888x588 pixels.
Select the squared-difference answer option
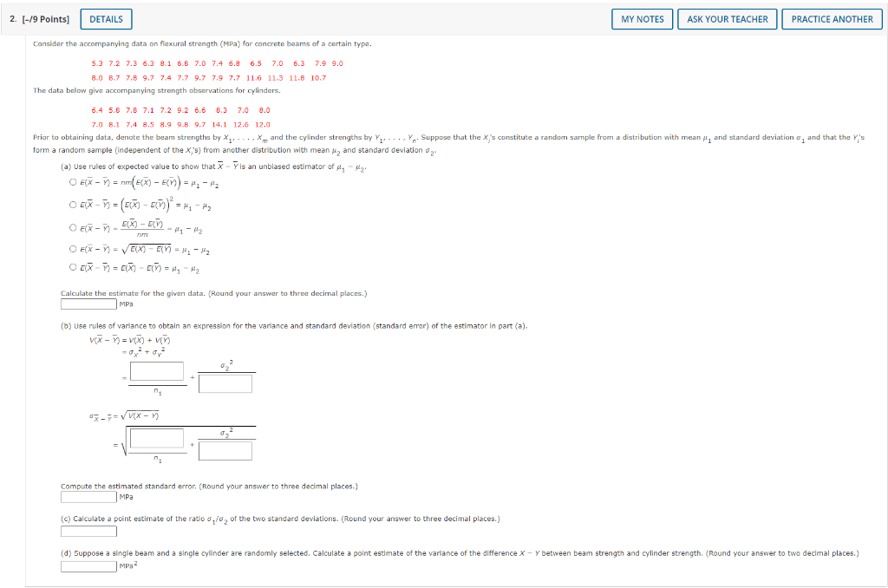point(72,206)
